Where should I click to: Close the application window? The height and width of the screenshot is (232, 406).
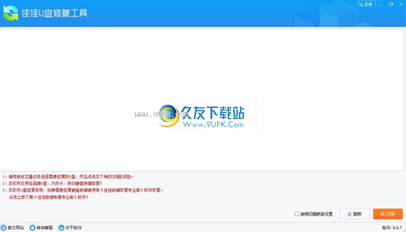click(401, 4)
